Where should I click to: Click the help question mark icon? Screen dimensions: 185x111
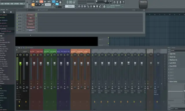pos(123,2)
